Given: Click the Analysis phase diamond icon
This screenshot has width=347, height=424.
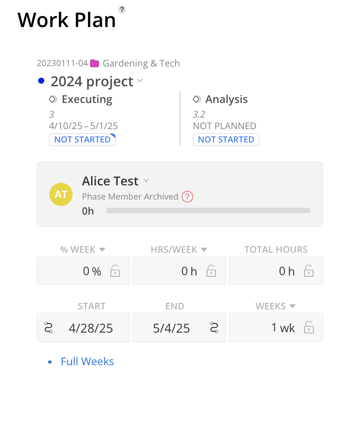Looking at the screenshot, I should [x=197, y=99].
